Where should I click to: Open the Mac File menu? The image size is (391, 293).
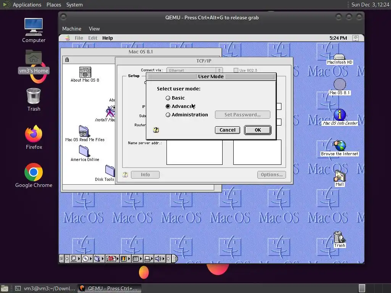point(79,38)
